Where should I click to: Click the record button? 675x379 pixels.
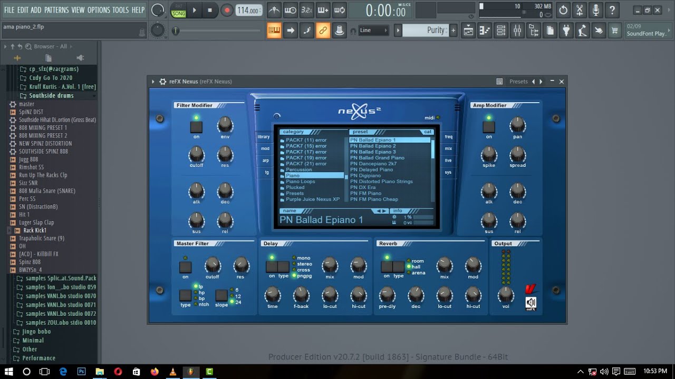[x=227, y=10]
